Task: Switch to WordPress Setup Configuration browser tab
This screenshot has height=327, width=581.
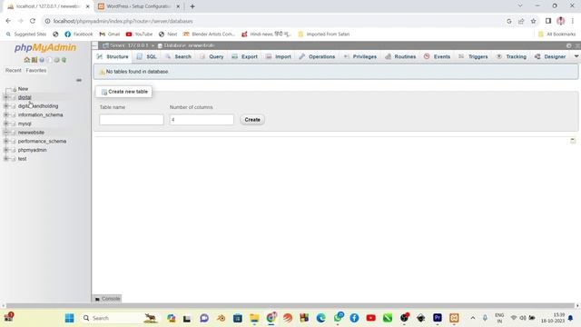Action: (x=139, y=6)
